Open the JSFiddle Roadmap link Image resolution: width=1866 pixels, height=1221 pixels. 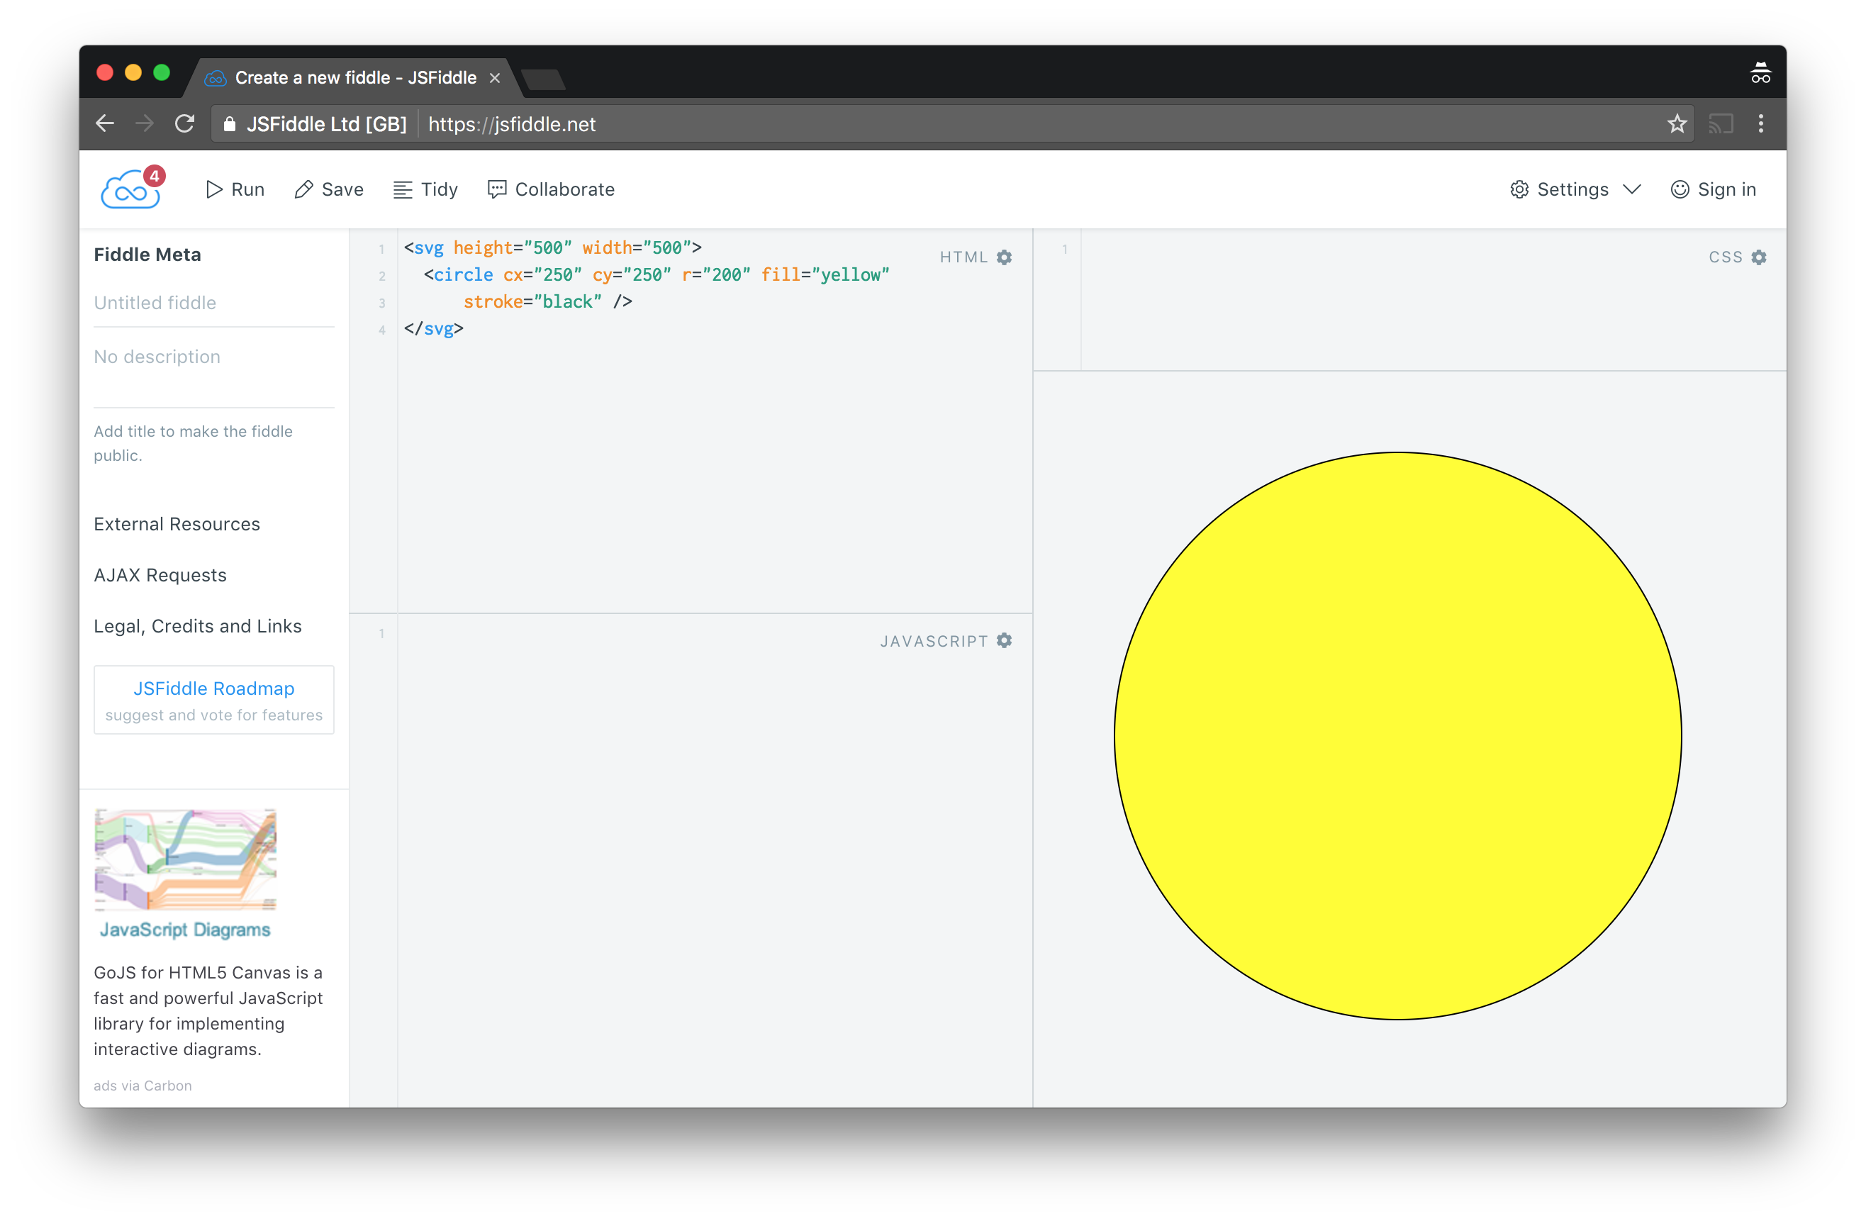[214, 688]
